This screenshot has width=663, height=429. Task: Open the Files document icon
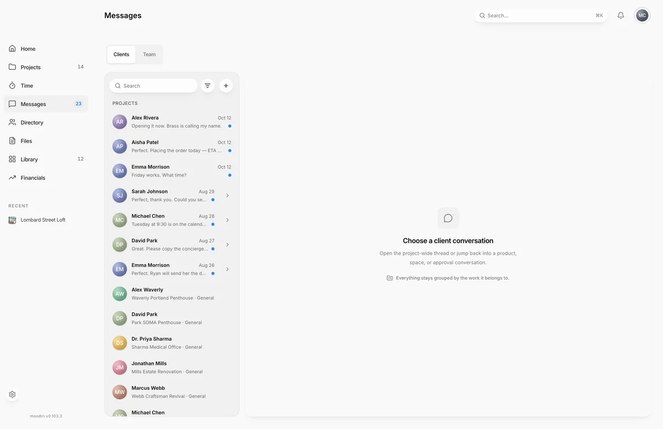pyautogui.click(x=12, y=141)
